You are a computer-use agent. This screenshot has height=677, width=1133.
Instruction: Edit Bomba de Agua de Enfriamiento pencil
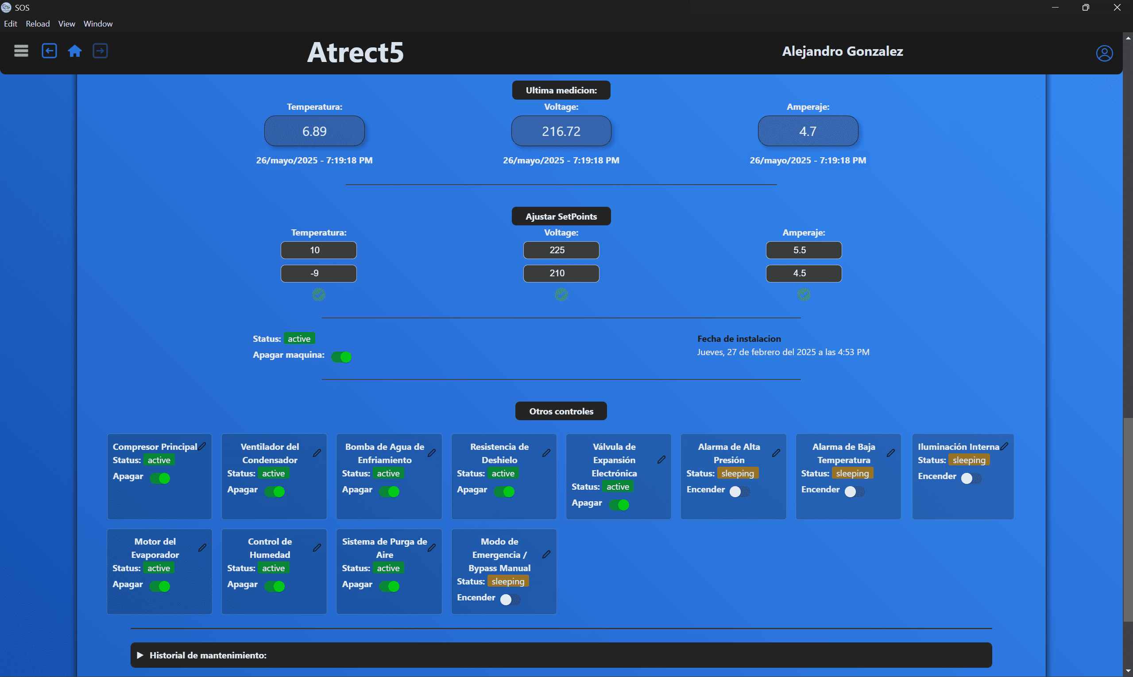tap(432, 453)
